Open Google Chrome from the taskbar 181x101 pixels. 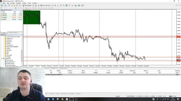[x=62, y=99]
